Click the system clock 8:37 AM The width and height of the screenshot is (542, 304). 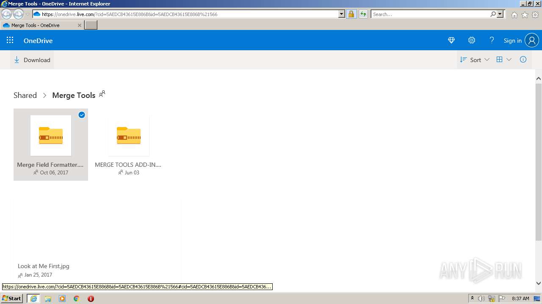[520, 299]
